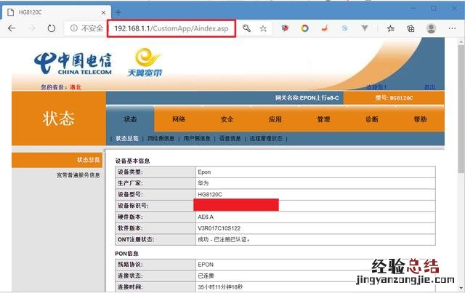Click the user profile avatar icon

431,28
